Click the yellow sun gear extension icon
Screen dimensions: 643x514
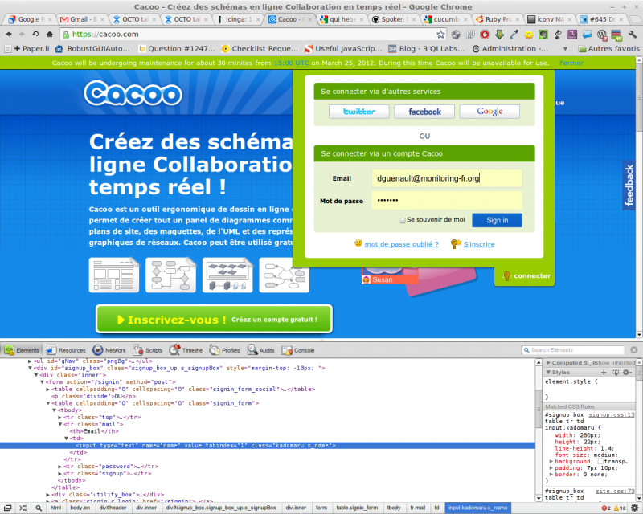[x=529, y=35]
